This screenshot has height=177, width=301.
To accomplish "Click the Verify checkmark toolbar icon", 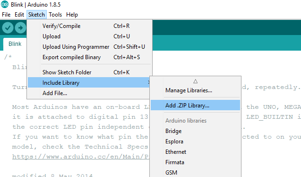I will click(8, 28).
